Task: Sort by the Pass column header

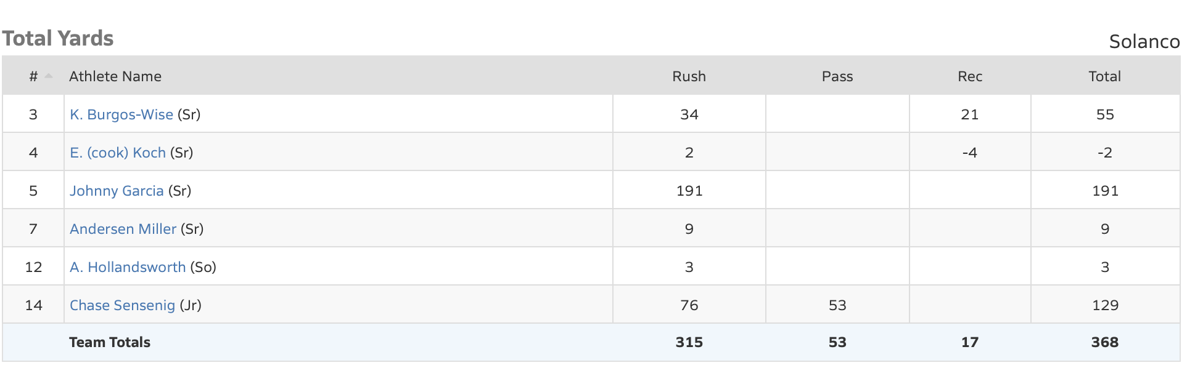Action: point(837,76)
